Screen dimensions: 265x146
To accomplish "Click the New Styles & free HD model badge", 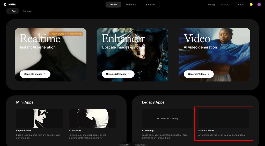I will coord(66,34).
